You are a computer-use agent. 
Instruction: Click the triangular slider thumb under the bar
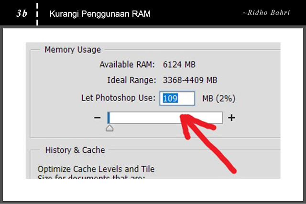[109, 128]
